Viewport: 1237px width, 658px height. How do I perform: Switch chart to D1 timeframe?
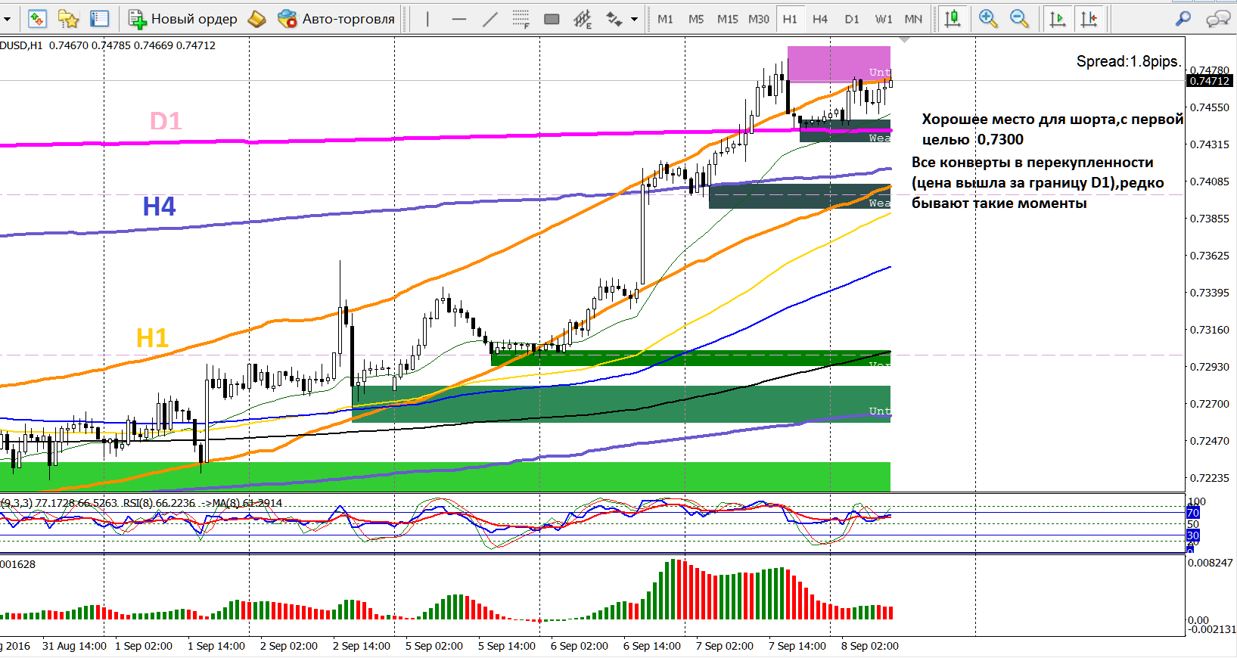point(852,19)
